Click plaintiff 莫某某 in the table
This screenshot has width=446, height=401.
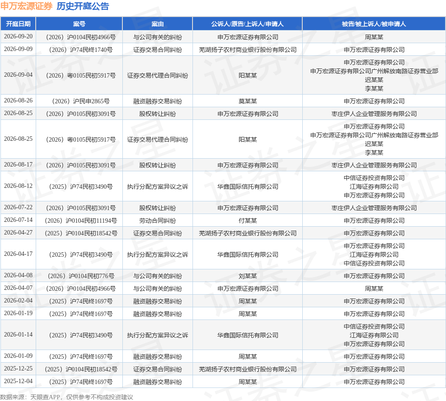coord(248,101)
